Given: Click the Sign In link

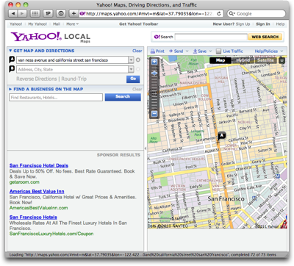Looking at the screenshot, I should pyautogui.click(x=263, y=24).
